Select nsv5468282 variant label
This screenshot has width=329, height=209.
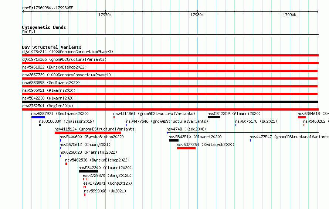tap(316, 121)
